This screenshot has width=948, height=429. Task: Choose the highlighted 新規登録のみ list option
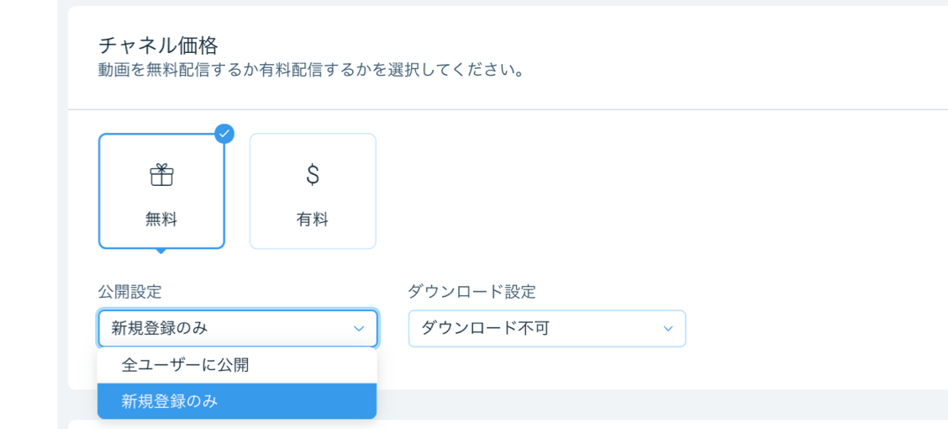tap(237, 401)
